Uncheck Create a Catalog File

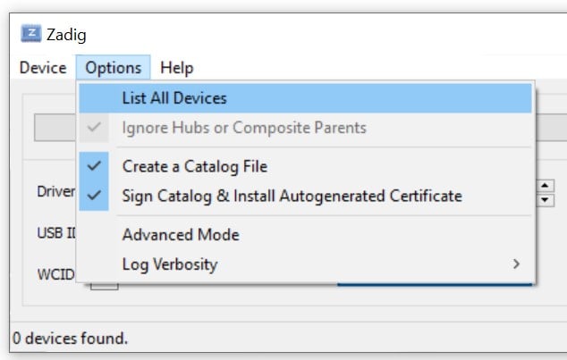(x=194, y=166)
